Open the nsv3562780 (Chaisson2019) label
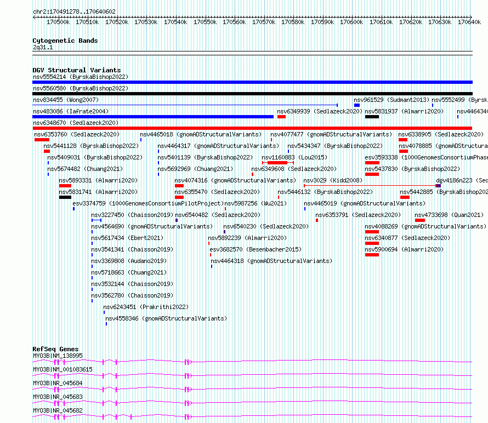This screenshot has height=423, width=488. 132,295
